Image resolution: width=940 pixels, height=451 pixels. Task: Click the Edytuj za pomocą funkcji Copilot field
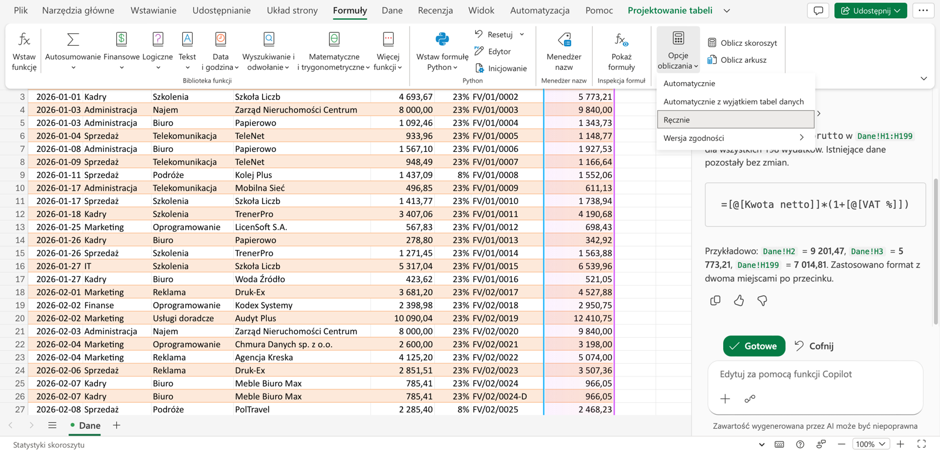click(x=815, y=374)
